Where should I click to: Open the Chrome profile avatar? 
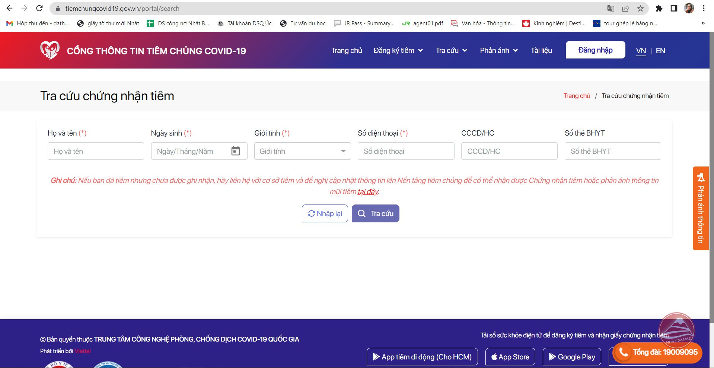tap(689, 8)
